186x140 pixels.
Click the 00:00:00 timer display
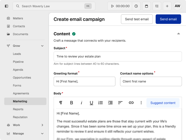(x=123, y=6)
